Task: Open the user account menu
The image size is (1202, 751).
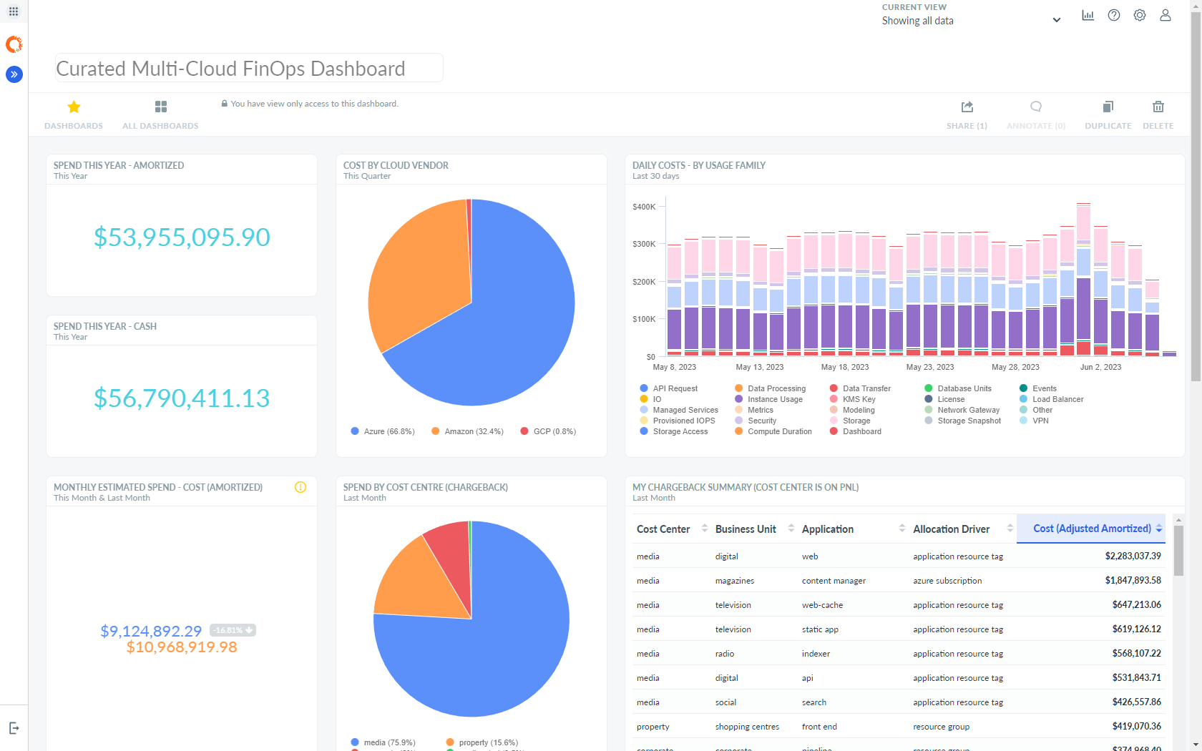Action: click(x=1165, y=15)
